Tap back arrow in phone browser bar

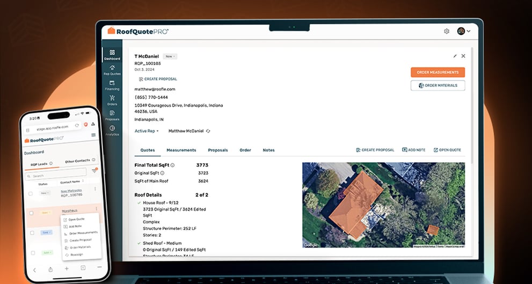34,270
